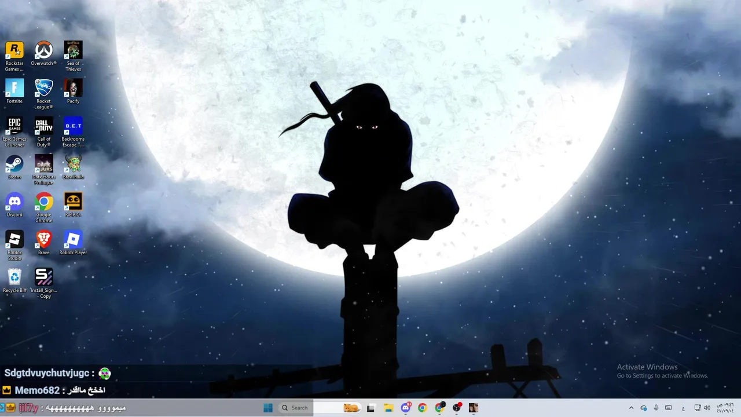Launch Overwatch from the desktop

click(x=43, y=53)
